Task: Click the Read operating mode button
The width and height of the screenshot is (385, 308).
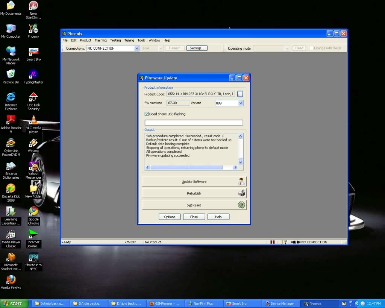Action: click(x=299, y=48)
